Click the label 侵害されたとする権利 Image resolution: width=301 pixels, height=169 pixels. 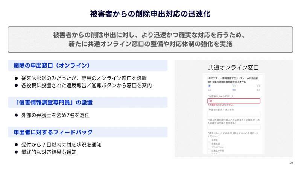coord(233,135)
